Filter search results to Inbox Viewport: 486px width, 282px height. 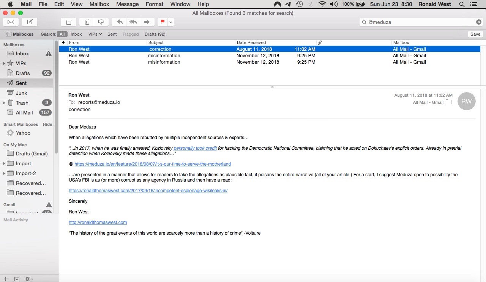tap(76, 34)
